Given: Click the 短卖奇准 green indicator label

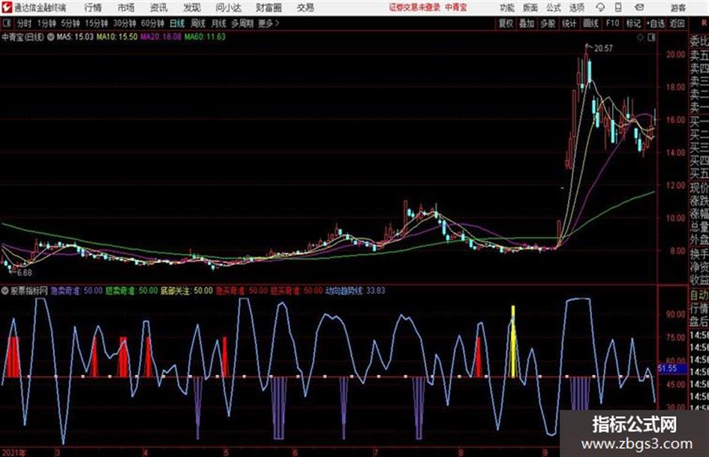Looking at the screenshot, I should (x=131, y=290).
